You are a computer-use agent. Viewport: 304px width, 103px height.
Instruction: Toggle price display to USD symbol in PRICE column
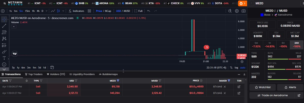click(x=201, y=81)
